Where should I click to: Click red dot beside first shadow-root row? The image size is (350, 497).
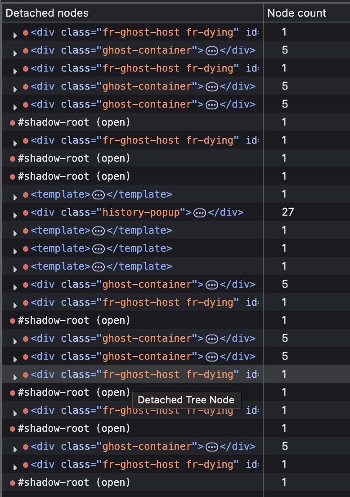pos(13,122)
